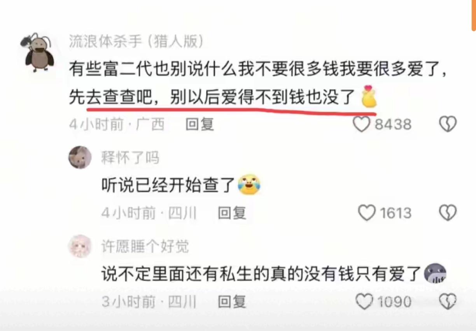476x331 pixels.
Task: Open username 释怀了吗
Action: [x=130, y=158]
